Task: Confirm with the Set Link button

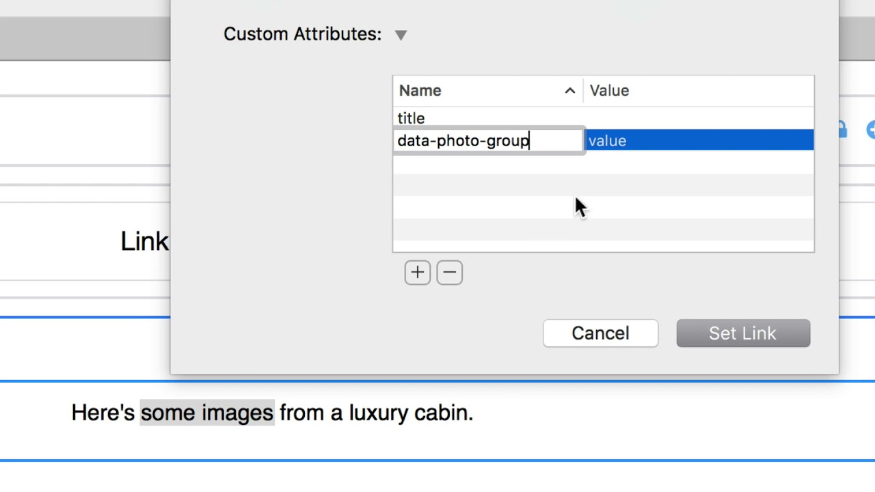Action: coord(743,333)
